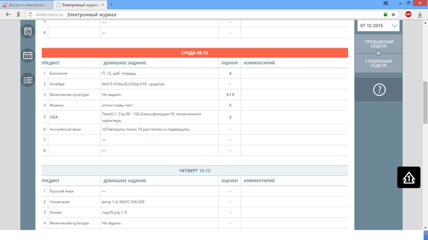Click homework '1)Повторить топик 10 раз'

point(146,130)
